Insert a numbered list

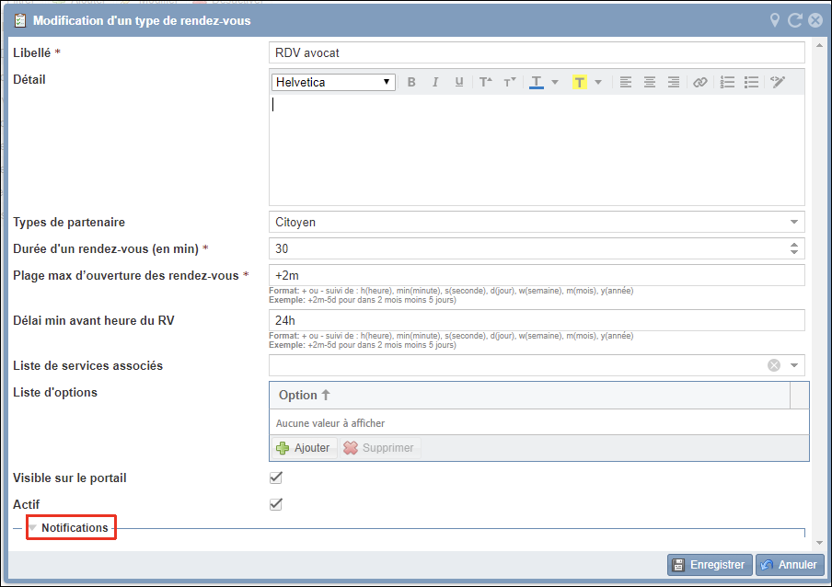727,82
